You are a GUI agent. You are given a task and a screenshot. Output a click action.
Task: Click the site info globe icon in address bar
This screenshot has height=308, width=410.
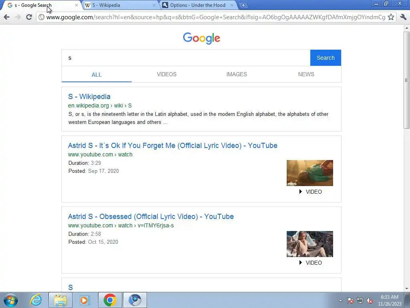coord(41,17)
